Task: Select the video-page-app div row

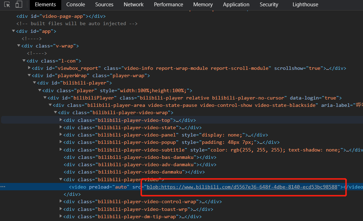Action: click(x=61, y=16)
